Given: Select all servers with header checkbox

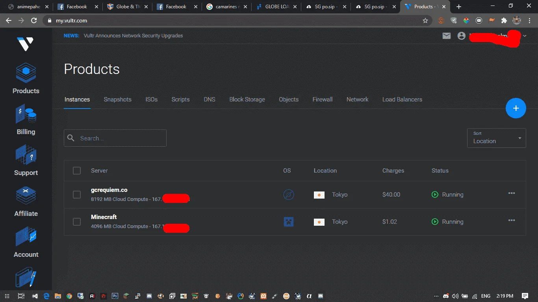Looking at the screenshot, I should [x=77, y=171].
